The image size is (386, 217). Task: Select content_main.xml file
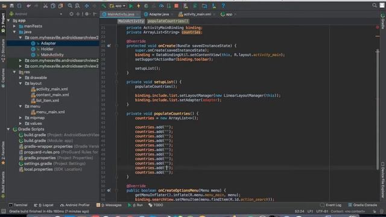pyautogui.click(x=52, y=95)
